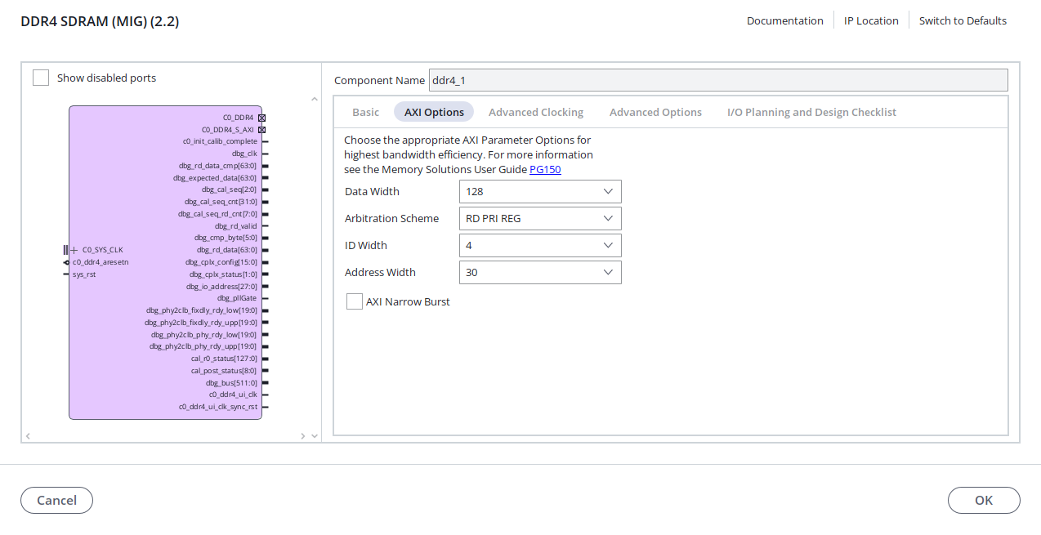The width and height of the screenshot is (1041, 535).
Task: Open the PG150 user guide link
Action: pos(545,169)
